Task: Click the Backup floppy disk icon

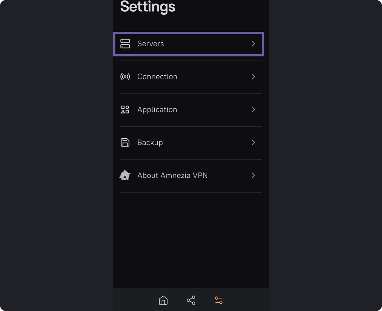Action: (125, 143)
